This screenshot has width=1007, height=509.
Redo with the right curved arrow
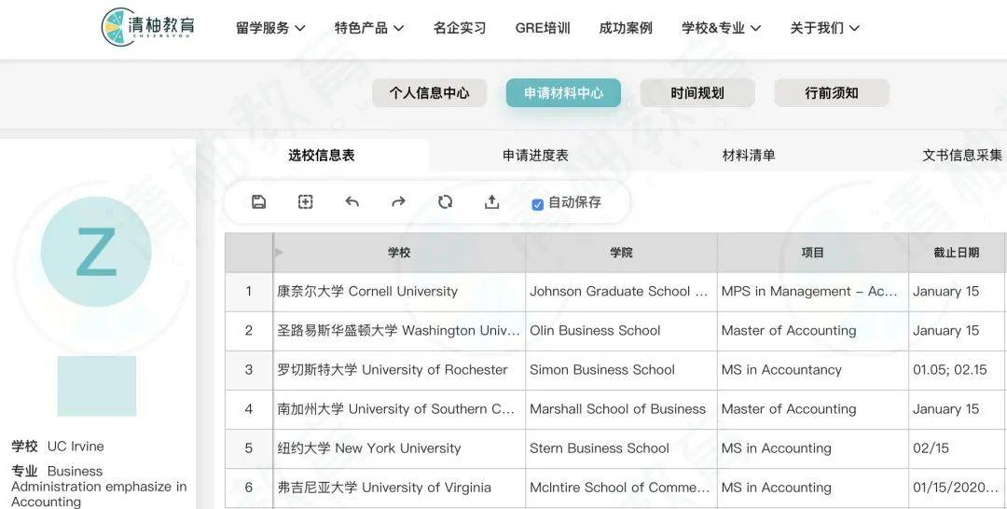[398, 201]
